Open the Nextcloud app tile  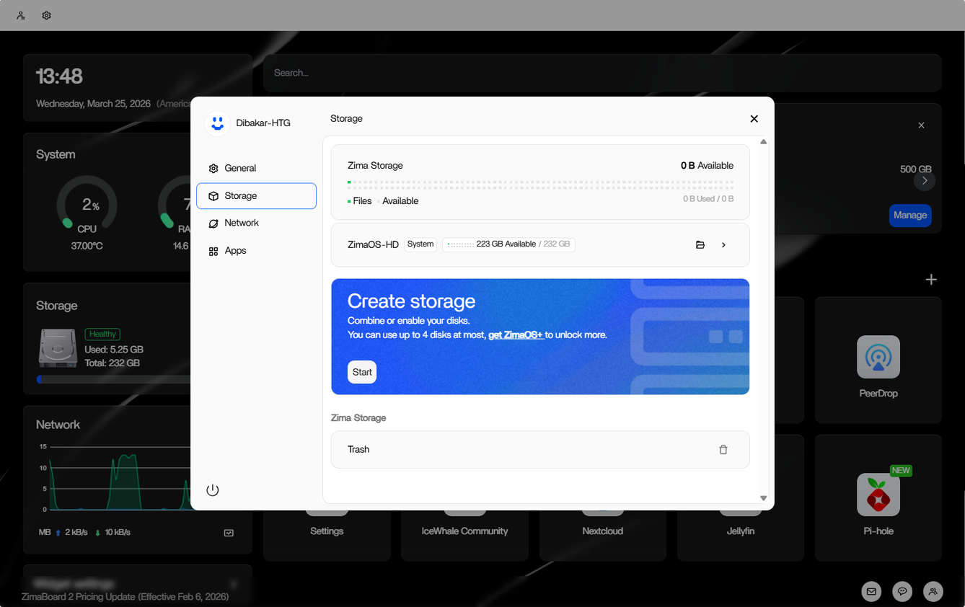(602, 531)
